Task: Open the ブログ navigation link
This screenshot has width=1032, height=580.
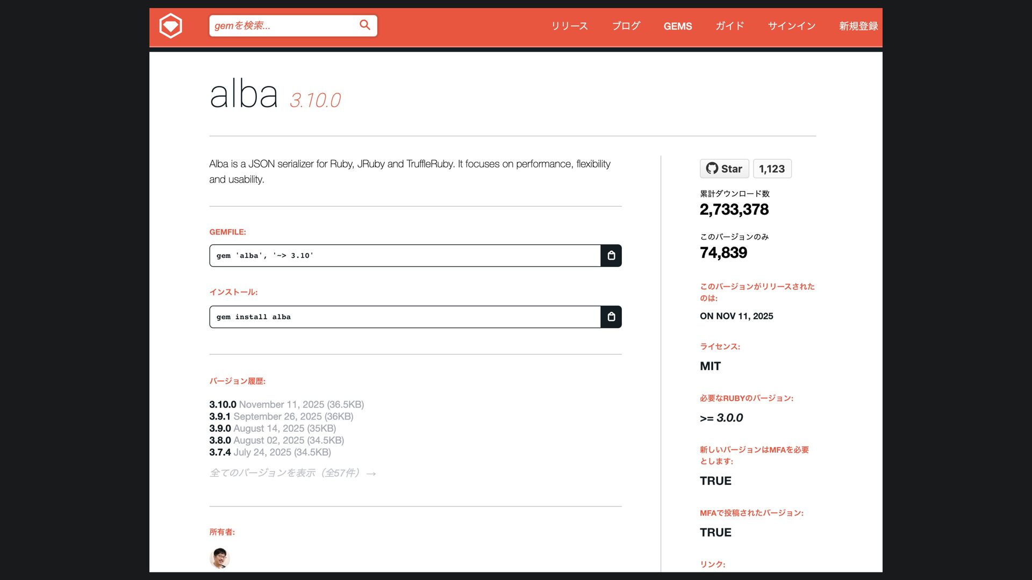Action: click(x=626, y=26)
